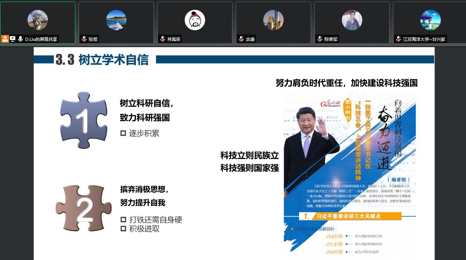
Task: Click the slide heading 3.3 树立学术自信
Action: (x=102, y=60)
